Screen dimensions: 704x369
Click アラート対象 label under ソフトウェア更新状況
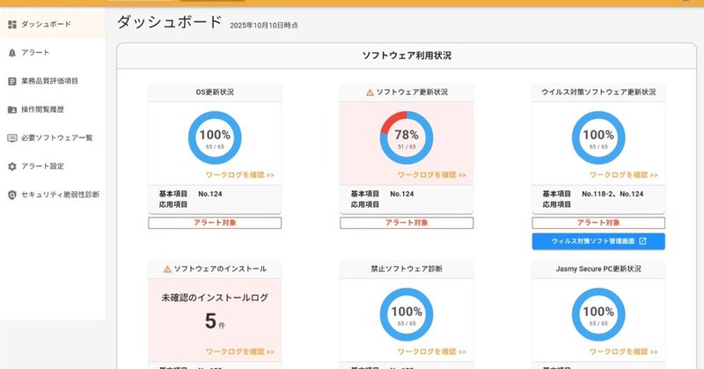click(x=407, y=223)
